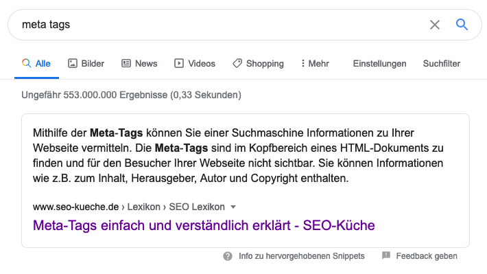Click into the meta tags search field
Viewport: 487px width, 274px height.
(217, 25)
